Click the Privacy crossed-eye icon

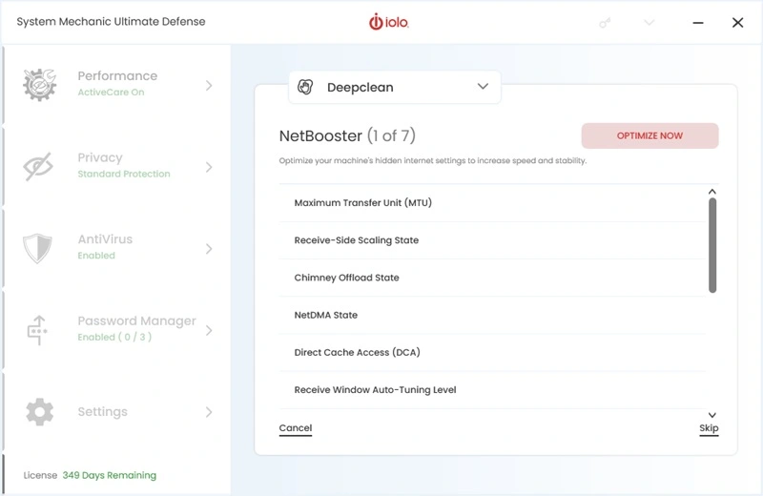pyautogui.click(x=39, y=167)
